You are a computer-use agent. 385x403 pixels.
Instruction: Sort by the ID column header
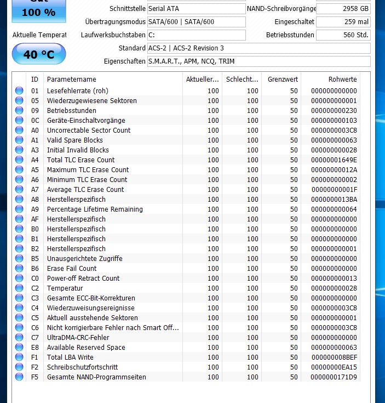(35, 79)
